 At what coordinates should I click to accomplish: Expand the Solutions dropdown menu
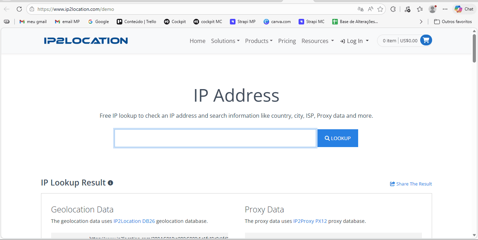point(225,41)
